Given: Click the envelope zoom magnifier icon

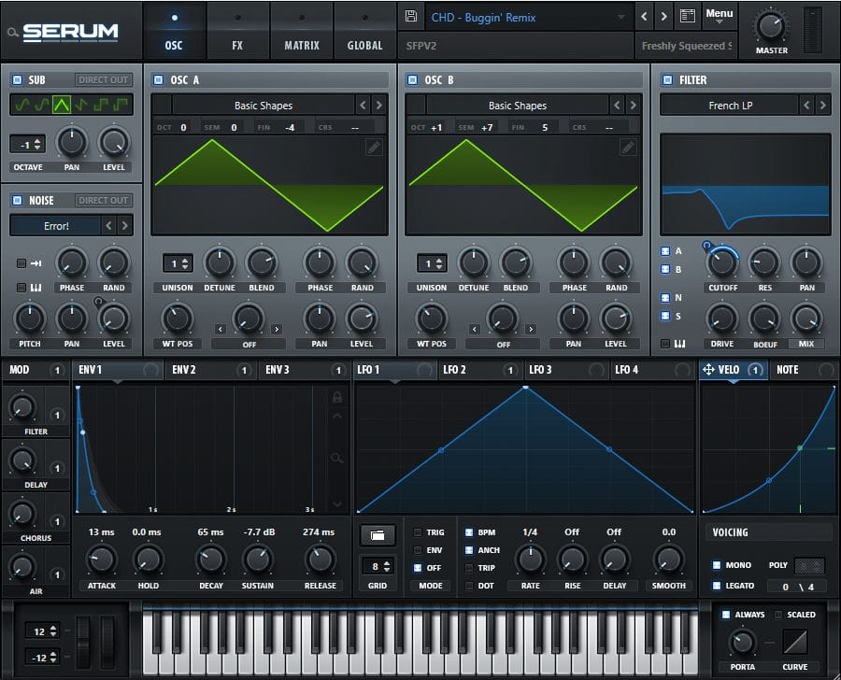Looking at the screenshot, I should (336, 458).
